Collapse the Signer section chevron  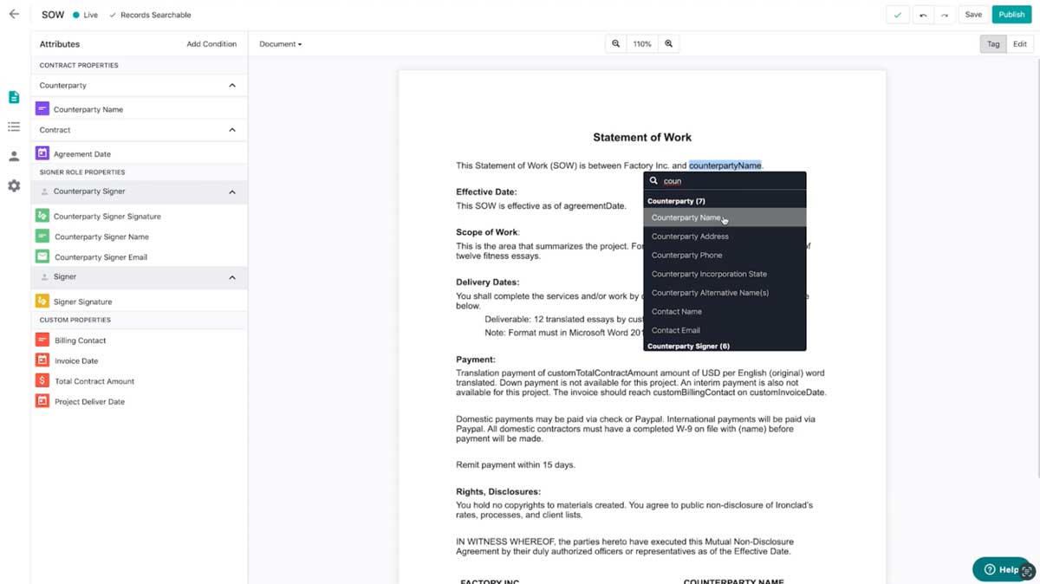232,276
